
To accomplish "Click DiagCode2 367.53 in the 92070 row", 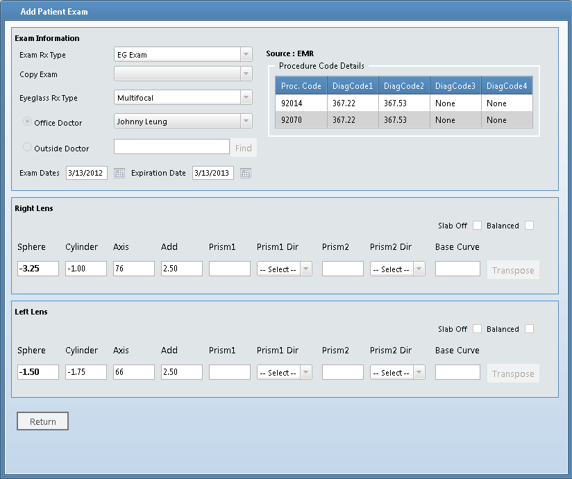I will point(404,119).
